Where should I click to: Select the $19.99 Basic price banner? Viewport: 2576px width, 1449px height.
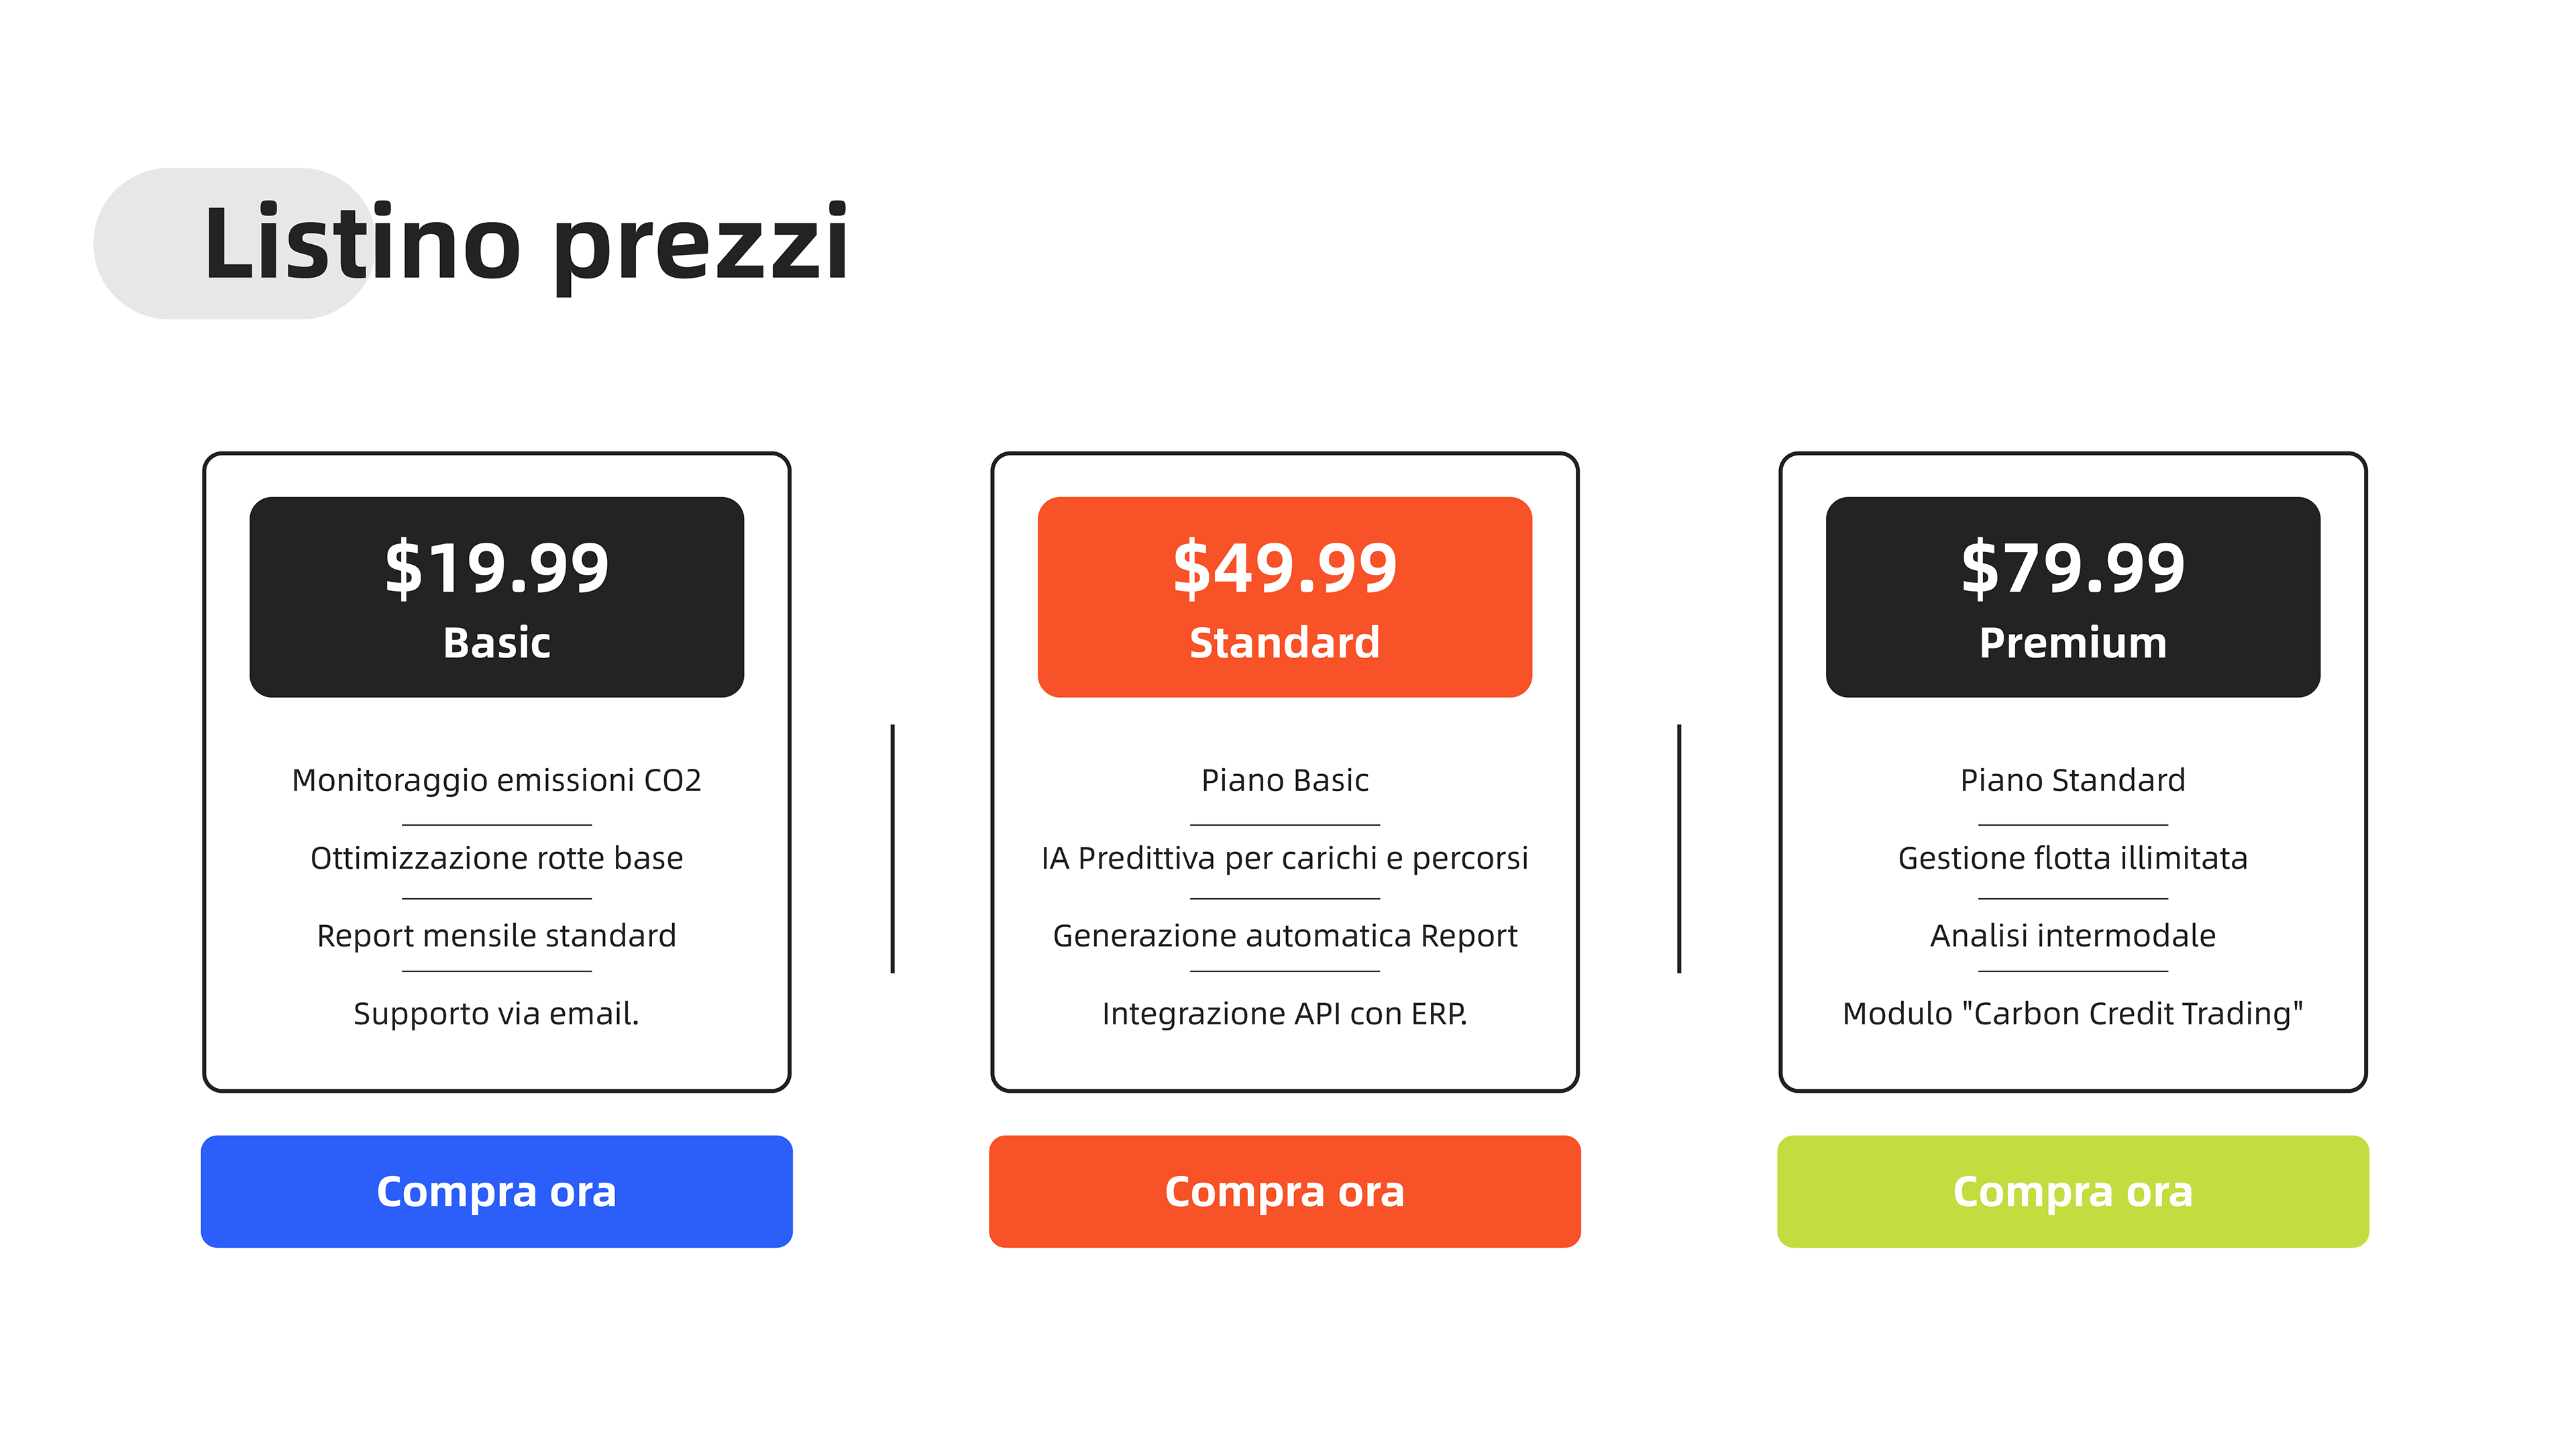pos(496,597)
